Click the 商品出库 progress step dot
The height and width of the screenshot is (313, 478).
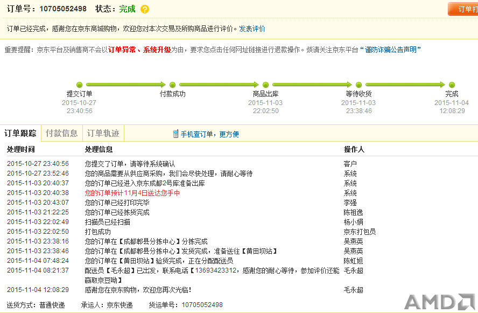tap(265, 85)
